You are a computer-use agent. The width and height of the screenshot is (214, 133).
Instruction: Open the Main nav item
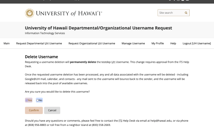coord(7,43)
